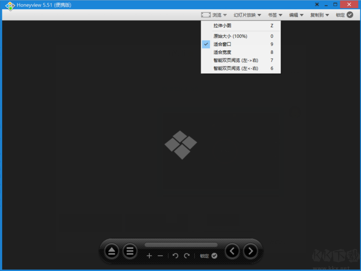Go to the previous image
The height and width of the screenshot is (271, 361).
point(232,251)
